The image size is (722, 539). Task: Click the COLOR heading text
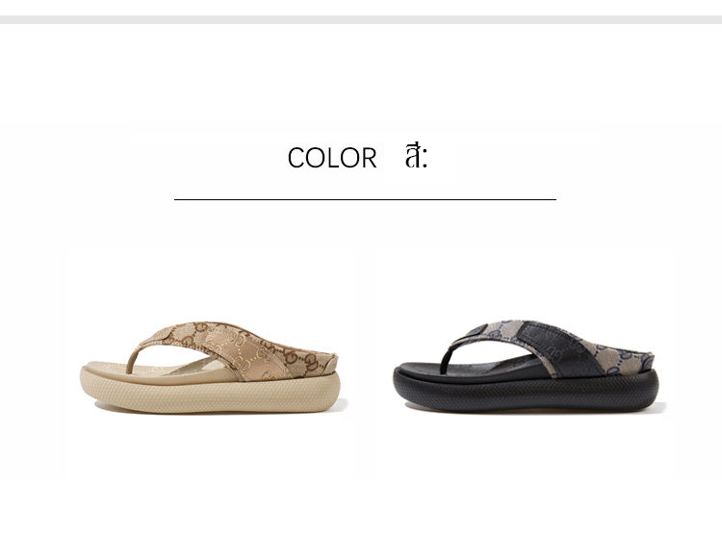(332, 158)
